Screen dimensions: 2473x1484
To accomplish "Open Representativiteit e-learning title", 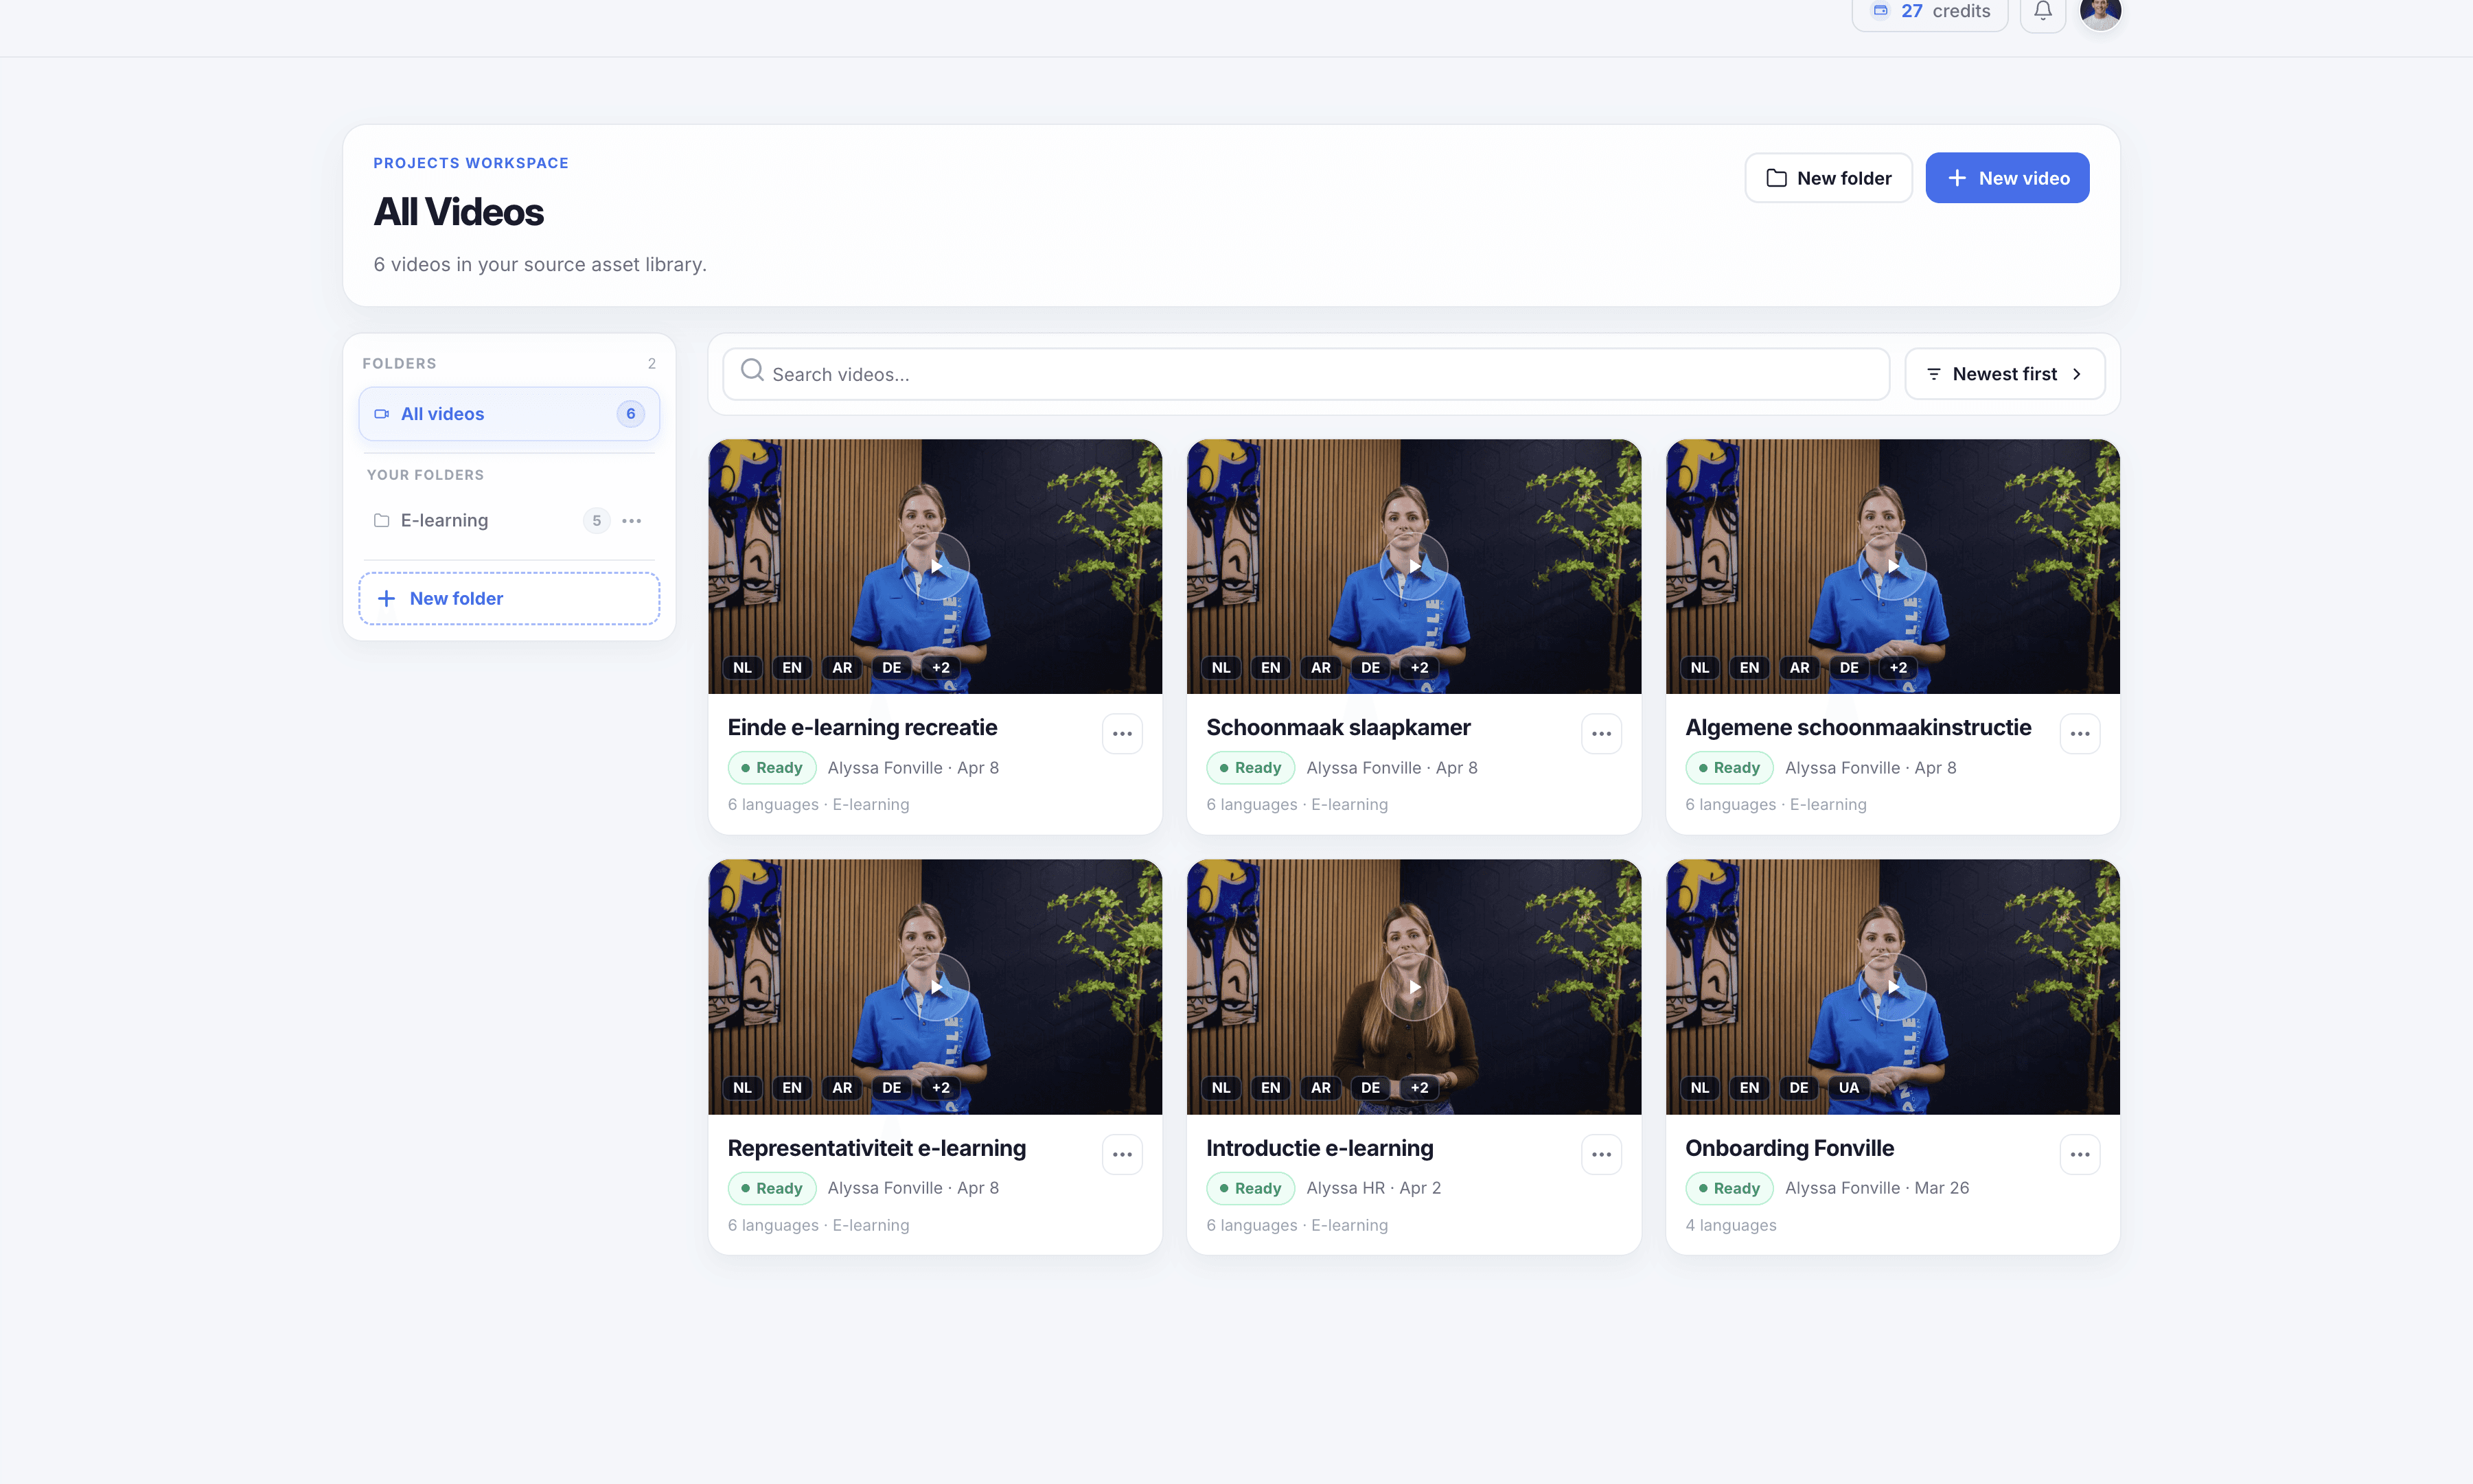I will click(x=876, y=1148).
